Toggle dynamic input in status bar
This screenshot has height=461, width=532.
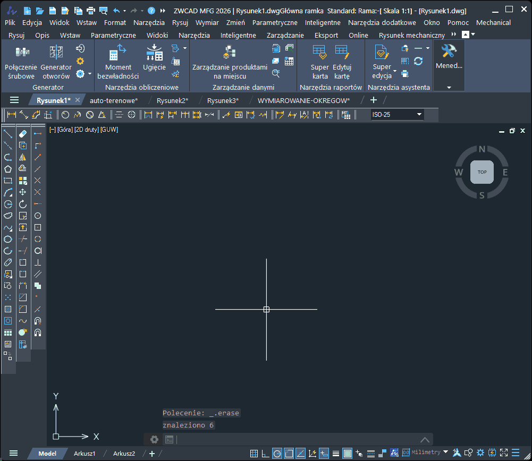click(x=324, y=453)
